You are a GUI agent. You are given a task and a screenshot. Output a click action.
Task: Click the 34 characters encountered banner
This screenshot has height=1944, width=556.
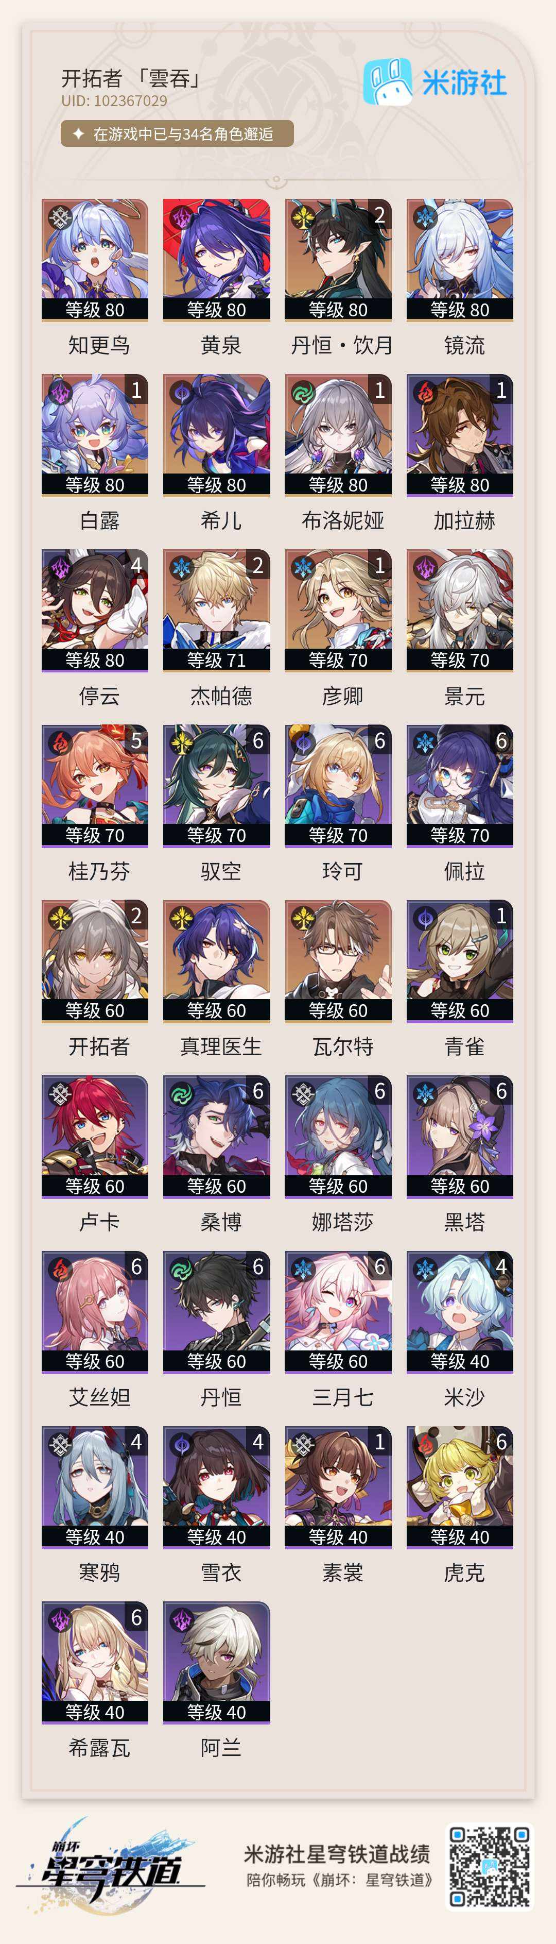(177, 133)
